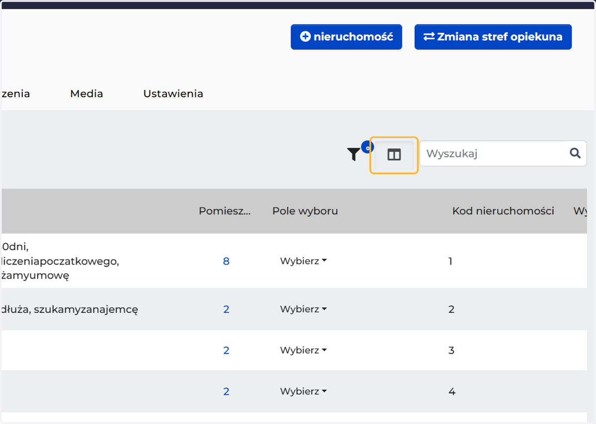Screen dimensions: 596x424
Task: Open rooms link 2 in property code 2 row
Action: click(226, 309)
